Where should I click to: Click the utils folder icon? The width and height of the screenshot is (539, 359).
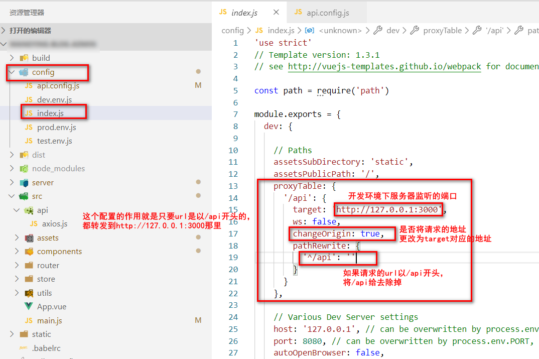click(x=29, y=293)
